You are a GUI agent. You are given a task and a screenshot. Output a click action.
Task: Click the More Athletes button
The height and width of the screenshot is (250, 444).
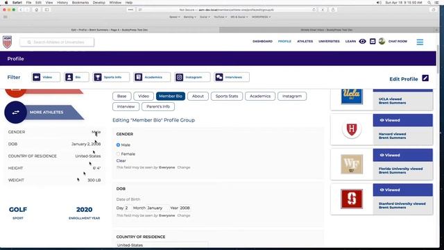tap(44, 112)
